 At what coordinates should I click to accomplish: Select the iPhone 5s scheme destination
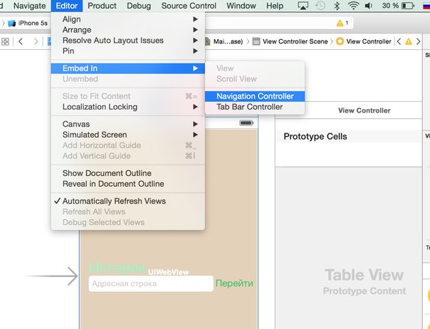[28, 23]
